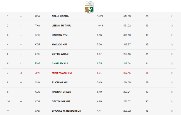Mark Hyojoo Kim as favorite via star
Image resolution: width=181 pixels, height=115 pixels.
tap(172, 45)
